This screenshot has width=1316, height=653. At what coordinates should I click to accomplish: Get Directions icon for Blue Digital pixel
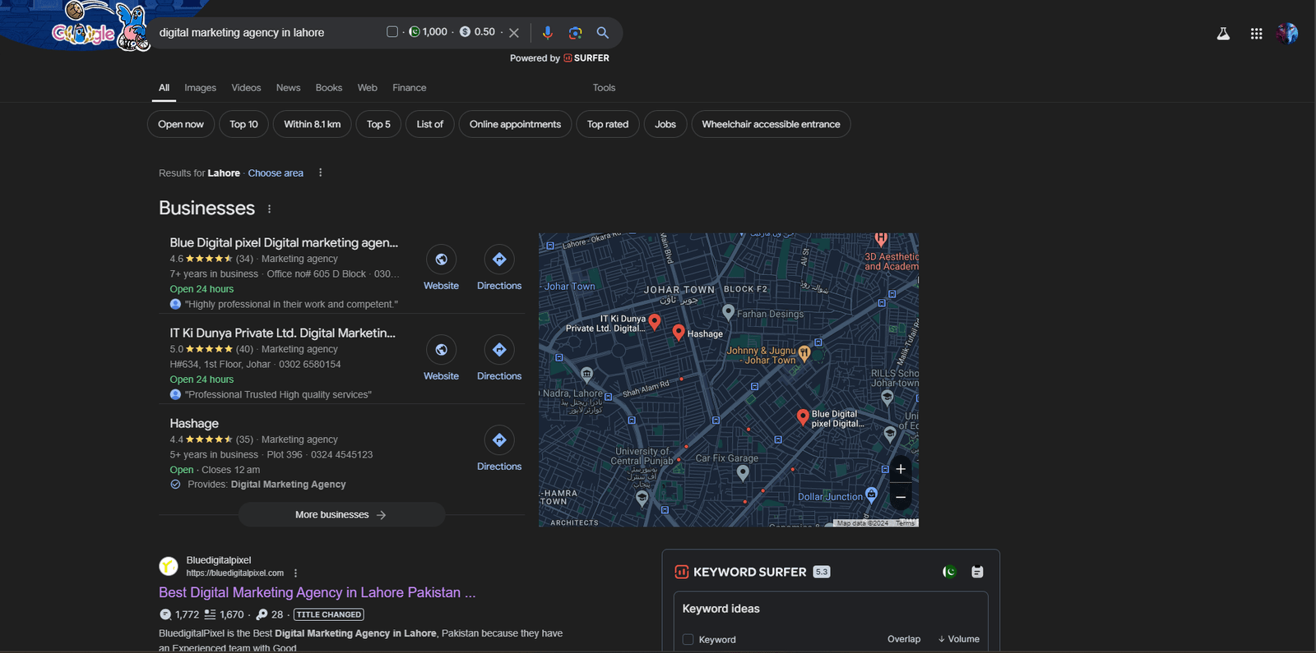(499, 260)
